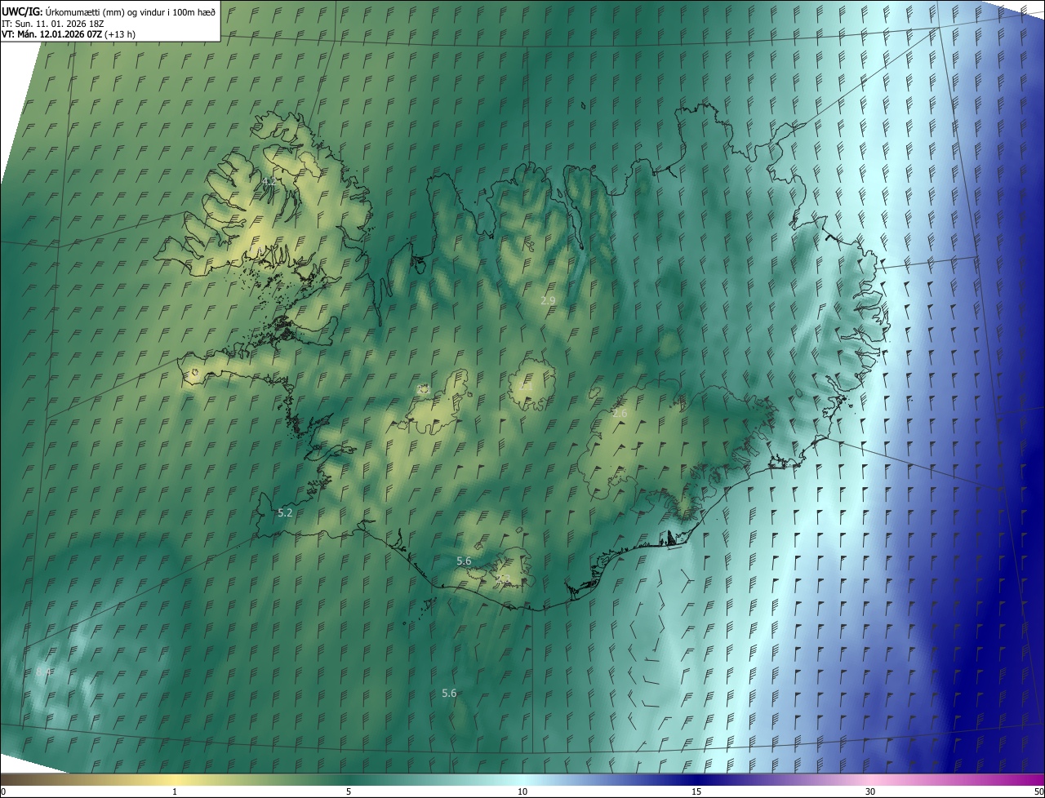Click the 30 tick on the colorbar

870,791
